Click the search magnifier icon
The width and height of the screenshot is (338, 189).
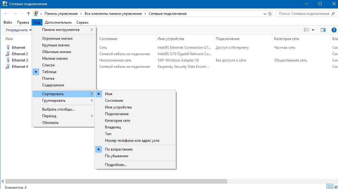pos(333,14)
